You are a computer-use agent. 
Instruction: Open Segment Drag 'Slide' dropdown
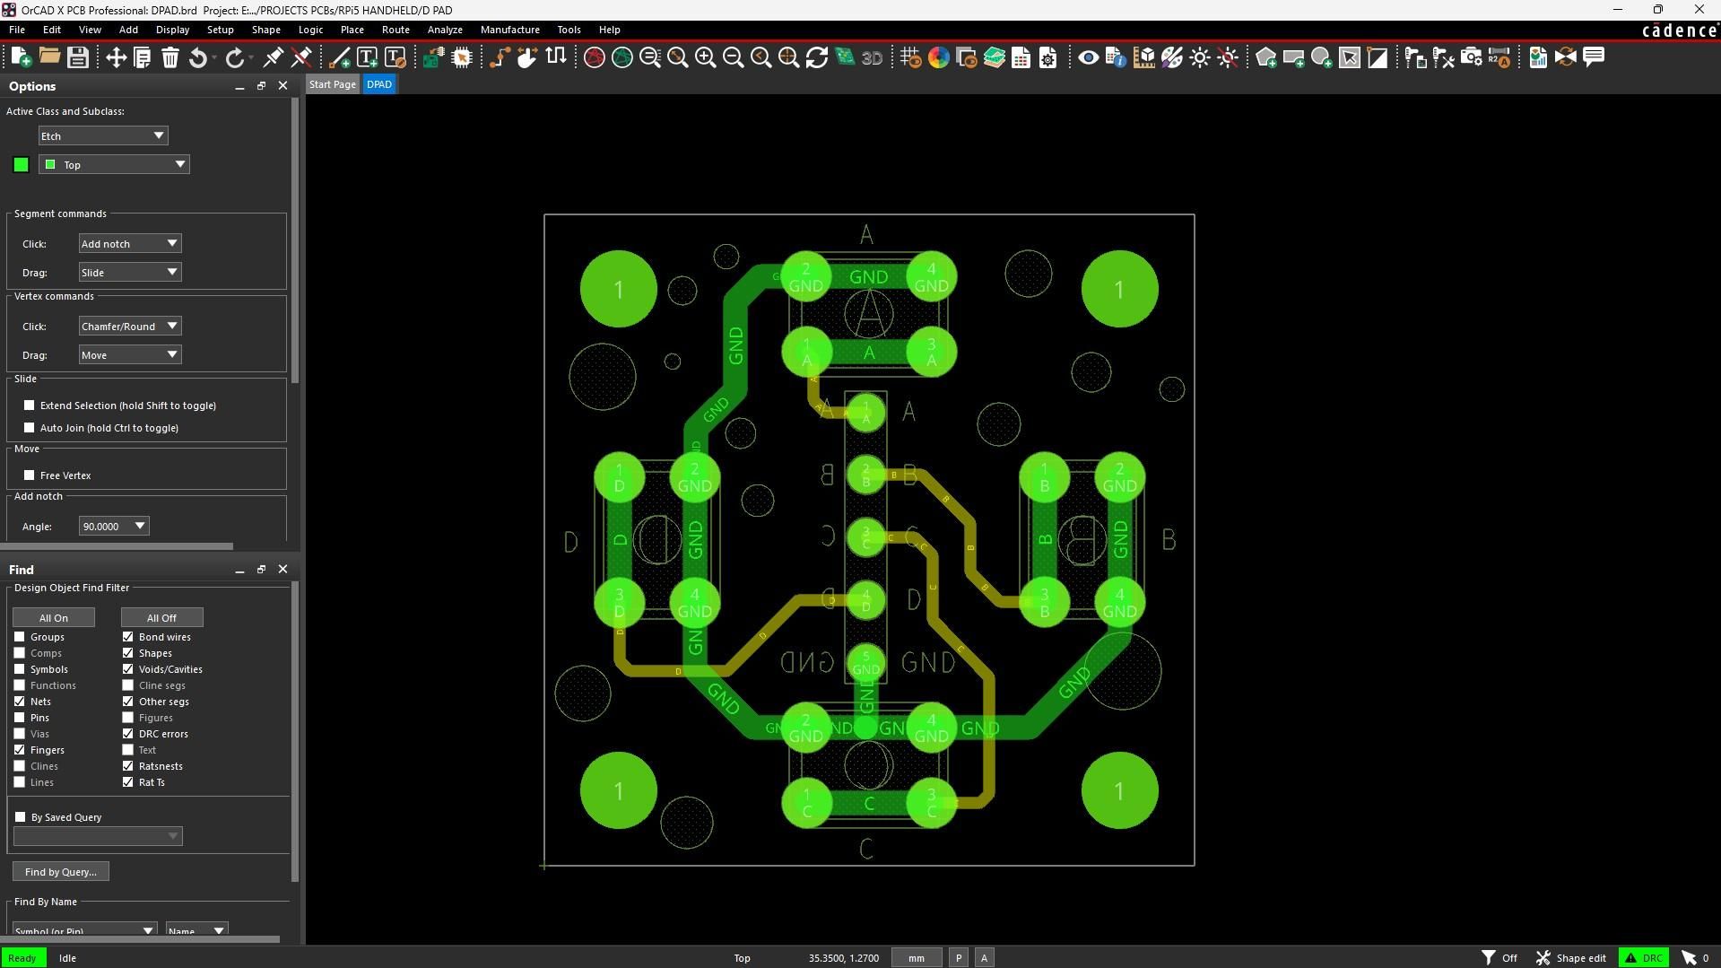(130, 273)
